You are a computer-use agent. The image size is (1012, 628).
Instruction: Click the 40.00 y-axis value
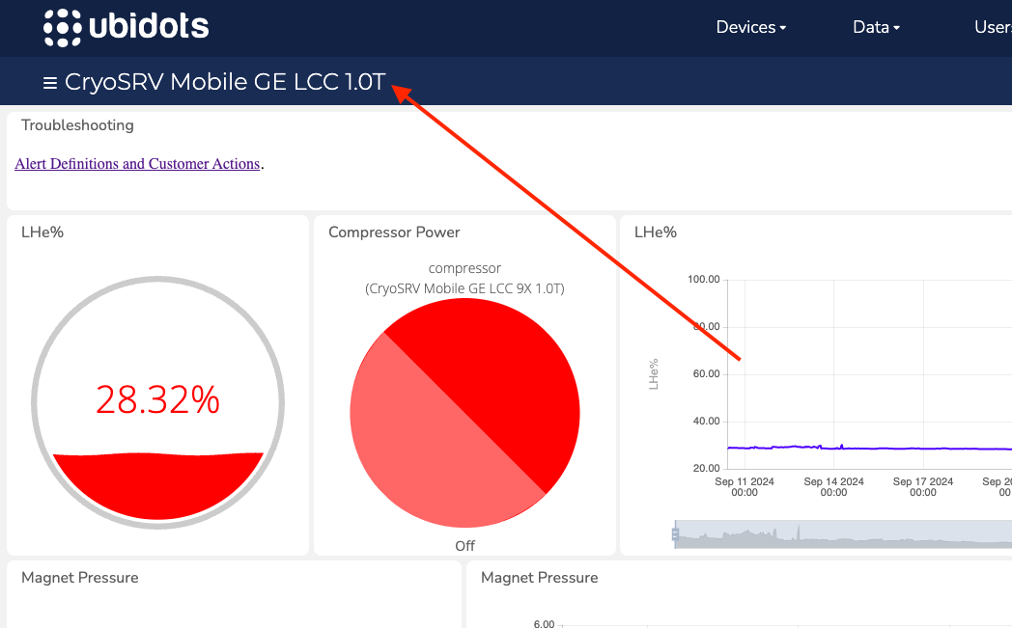pos(706,421)
